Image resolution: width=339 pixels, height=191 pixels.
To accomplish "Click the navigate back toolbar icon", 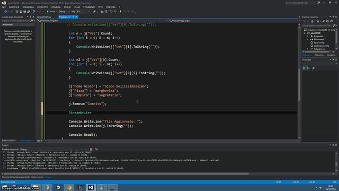I will [x=6, y=12].
